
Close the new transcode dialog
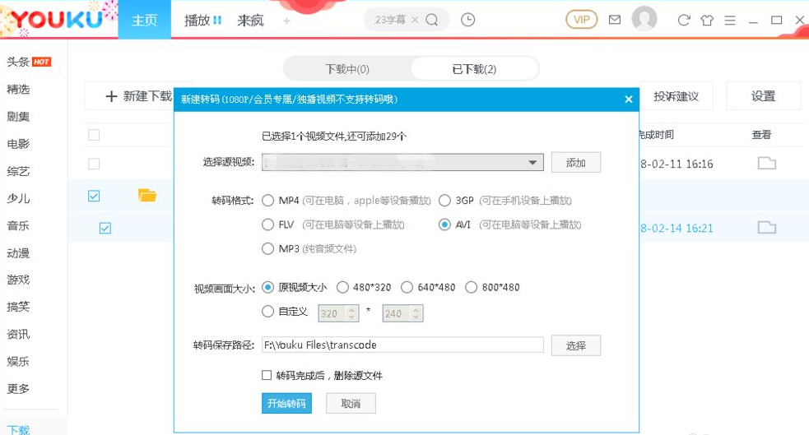pos(629,99)
